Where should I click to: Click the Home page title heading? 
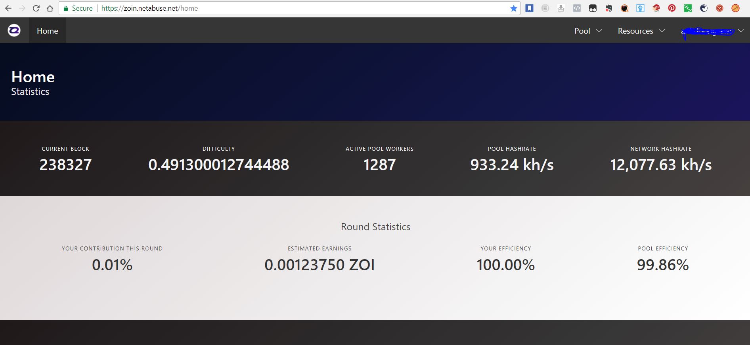33,77
